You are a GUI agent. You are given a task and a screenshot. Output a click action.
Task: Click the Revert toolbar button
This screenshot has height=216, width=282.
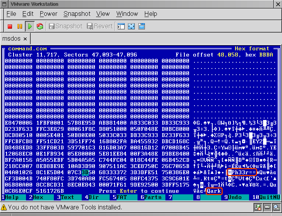point(100,26)
